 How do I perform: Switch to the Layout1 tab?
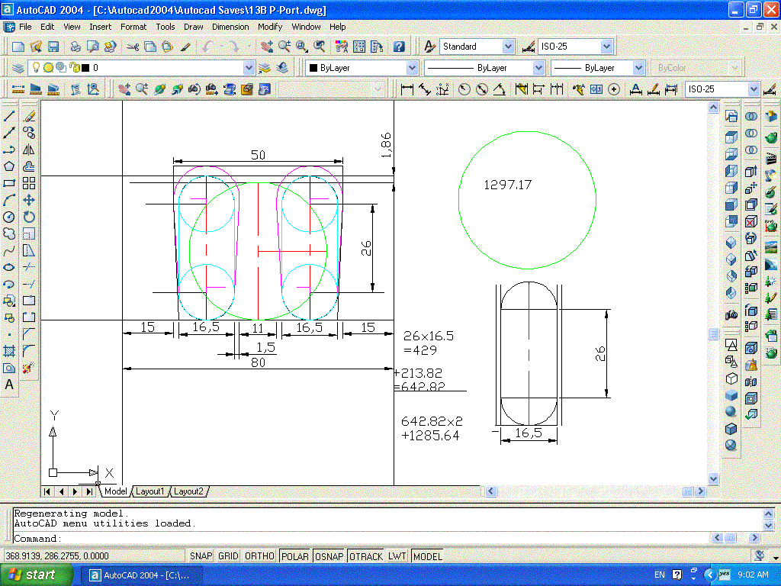(150, 491)
